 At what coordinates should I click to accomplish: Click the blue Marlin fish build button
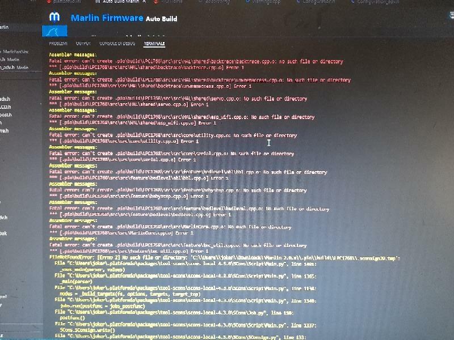coord(54,31)
